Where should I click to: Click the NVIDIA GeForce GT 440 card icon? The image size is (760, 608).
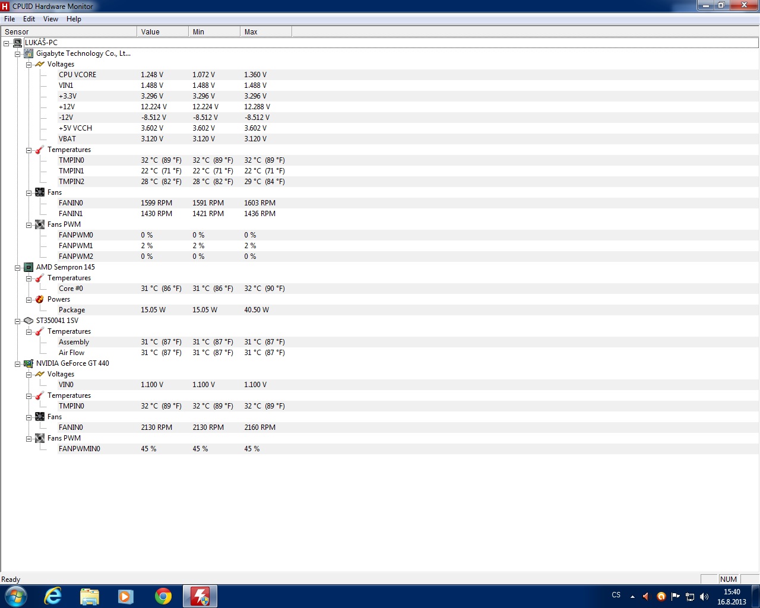[28, 363]
